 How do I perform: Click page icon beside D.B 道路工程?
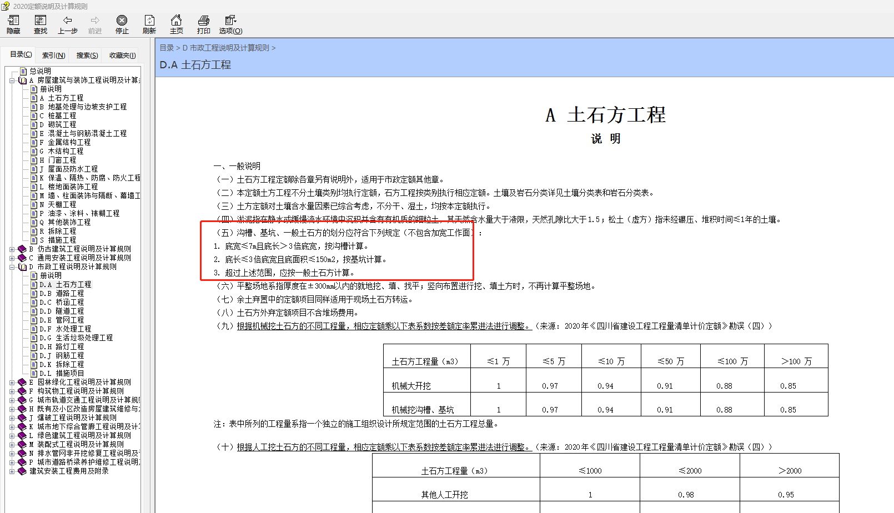pos(34,293)
